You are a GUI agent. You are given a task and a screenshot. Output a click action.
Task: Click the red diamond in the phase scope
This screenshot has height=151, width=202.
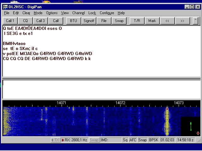[x=198, y=133]
